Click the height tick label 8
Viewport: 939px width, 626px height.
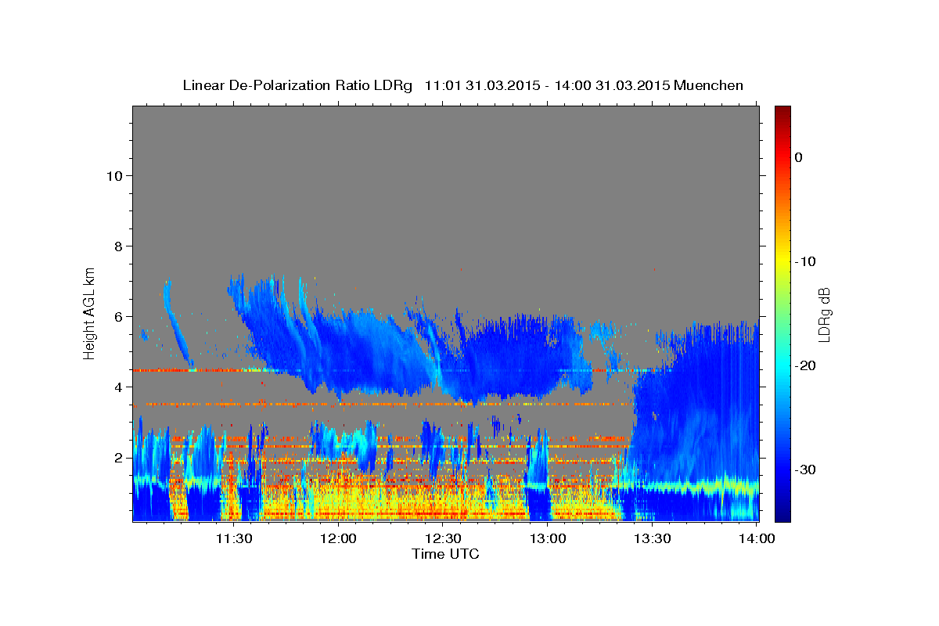117,246
